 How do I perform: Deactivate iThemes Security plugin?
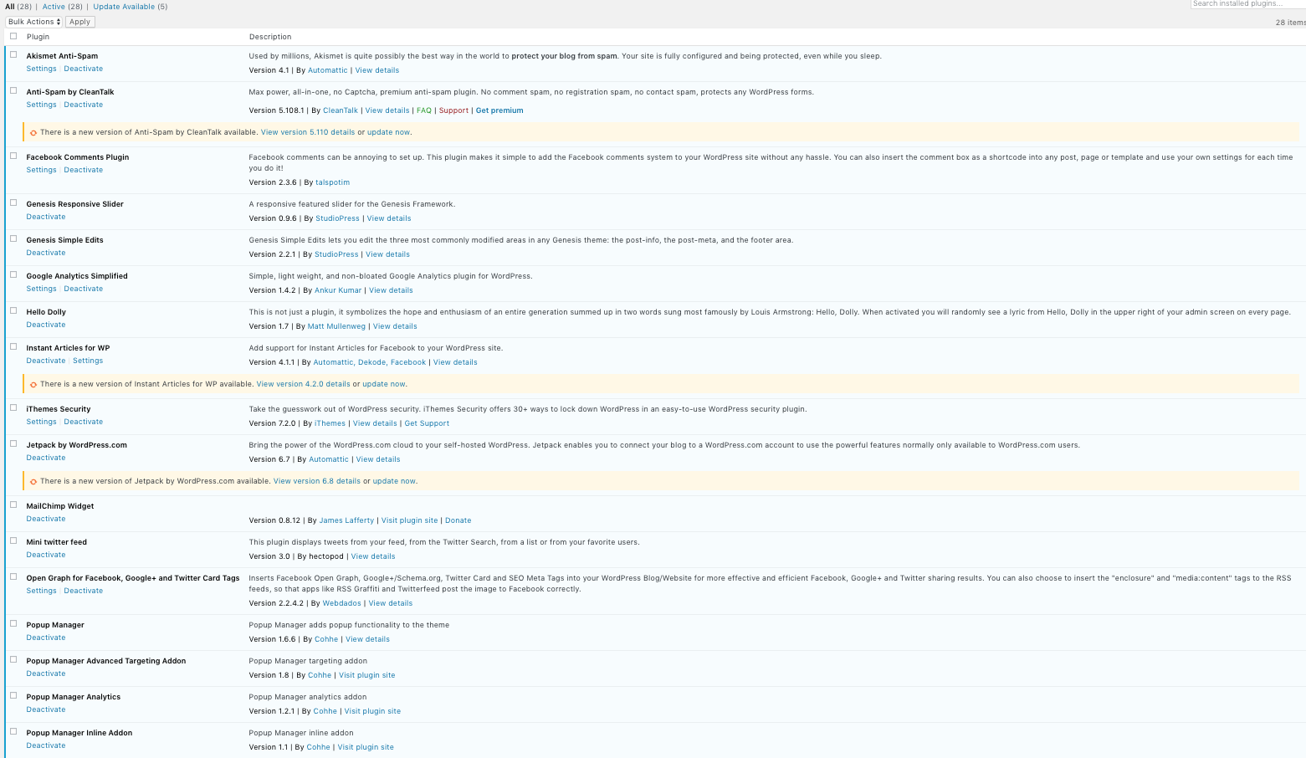(84, 422)
